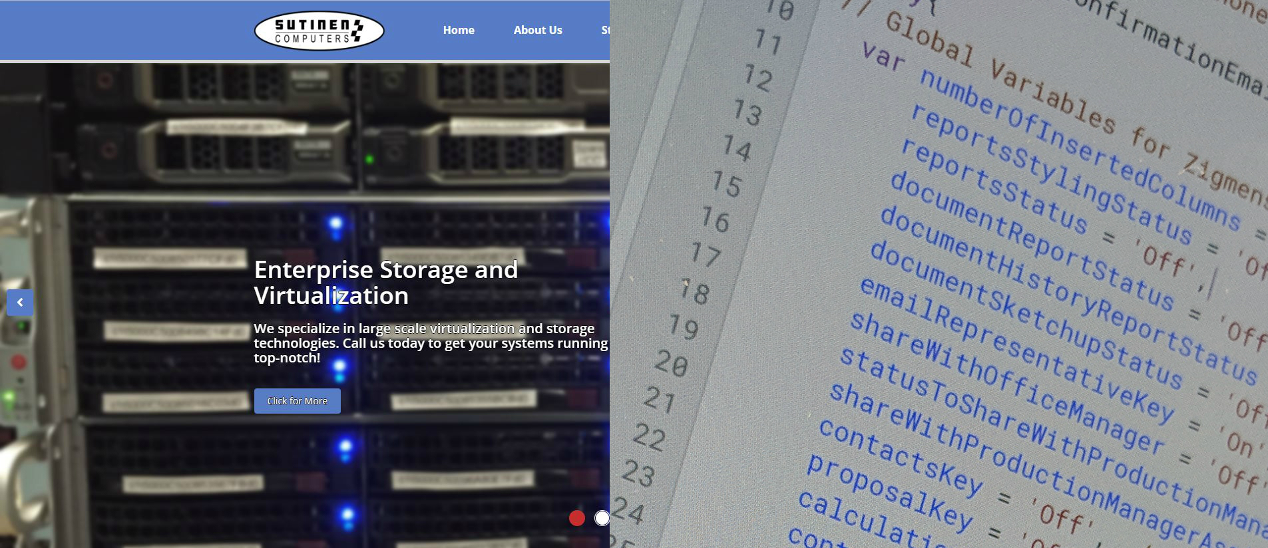The height and width of the screenshot is (548, 1268).
Task: Click line number 13 in code photo
Action: click(747, 112)
